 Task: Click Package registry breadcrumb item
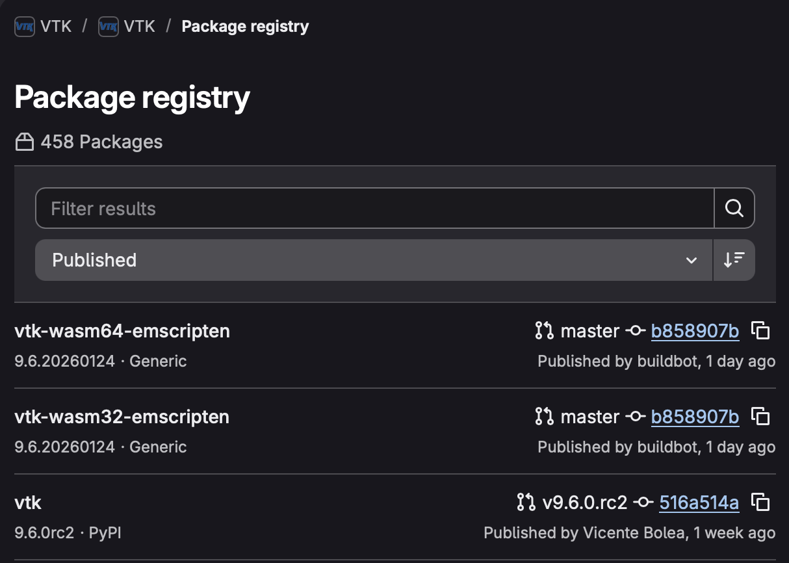[x=245, y=27]
